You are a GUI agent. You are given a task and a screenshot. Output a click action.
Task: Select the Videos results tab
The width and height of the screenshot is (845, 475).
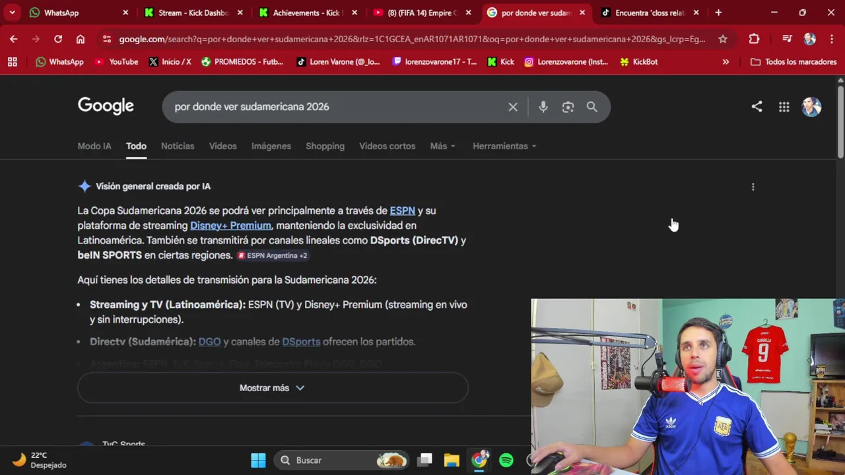click(x=222, y=146)
